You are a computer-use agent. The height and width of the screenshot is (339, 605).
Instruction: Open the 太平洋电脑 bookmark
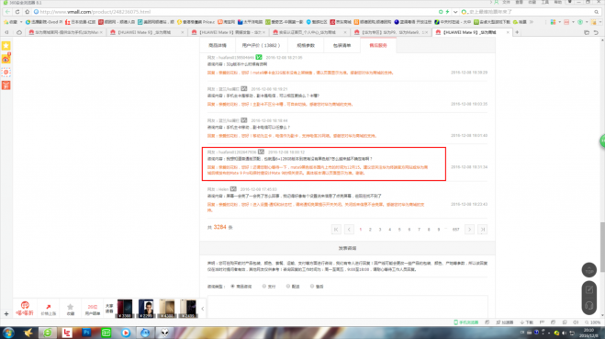(x=250, y=22)
